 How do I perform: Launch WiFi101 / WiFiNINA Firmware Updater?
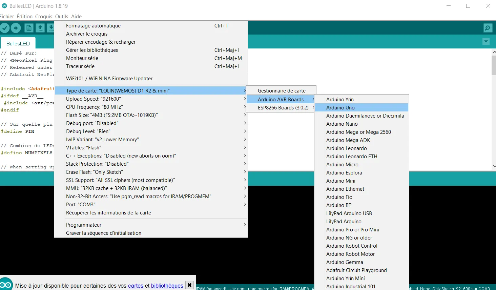[x=151, y=79]
